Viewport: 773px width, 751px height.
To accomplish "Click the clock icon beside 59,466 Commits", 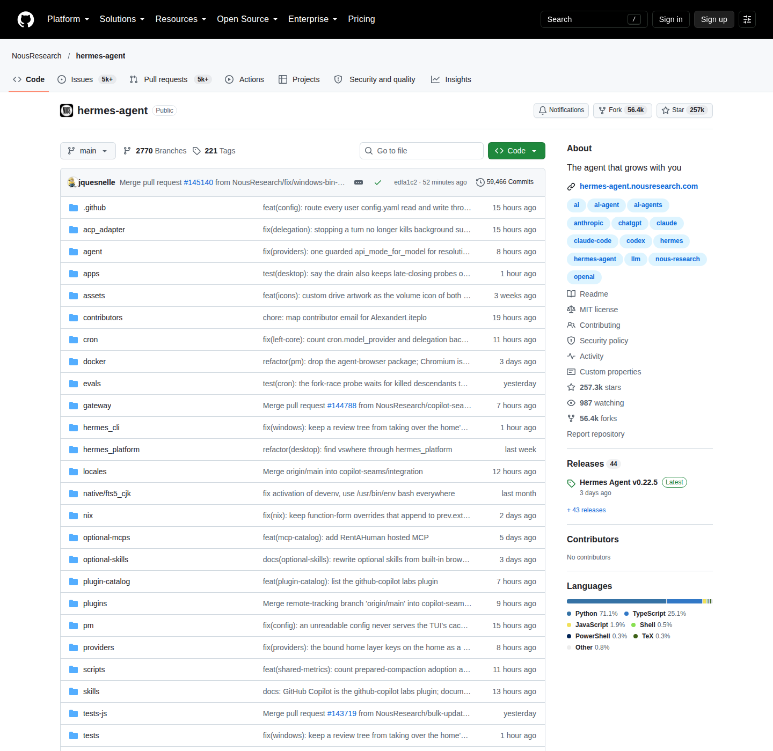I will [480, 182].
